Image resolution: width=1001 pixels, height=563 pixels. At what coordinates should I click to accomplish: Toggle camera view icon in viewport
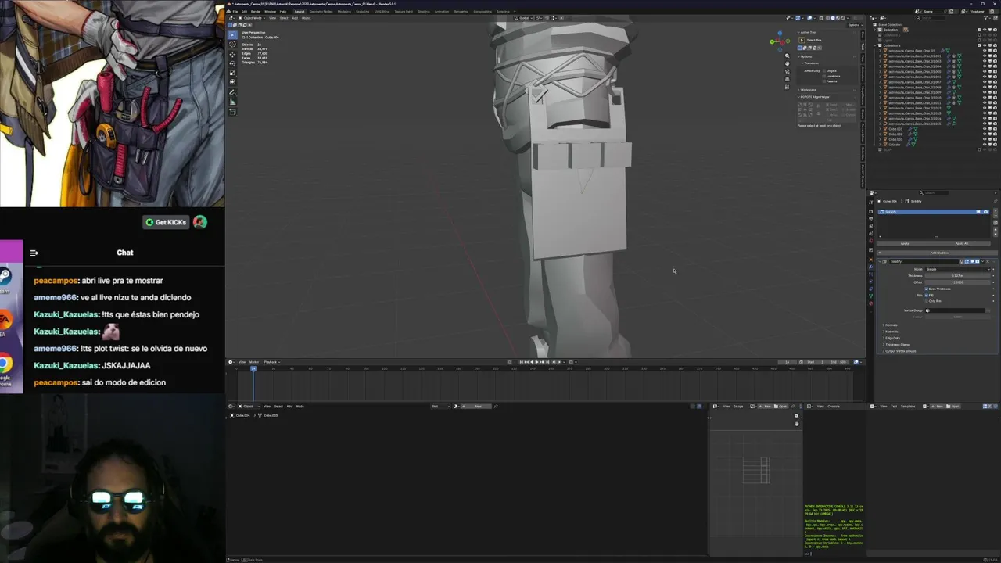click(x=787, y=71)
